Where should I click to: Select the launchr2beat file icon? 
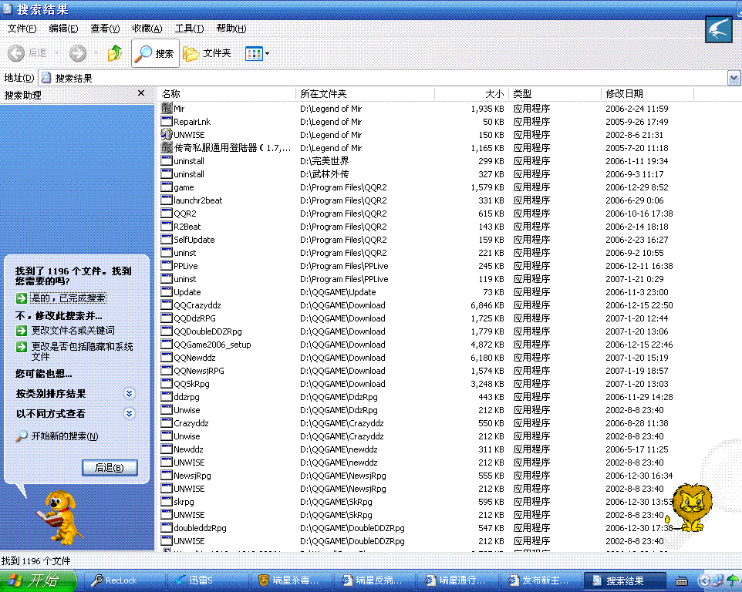coord(167,200)
